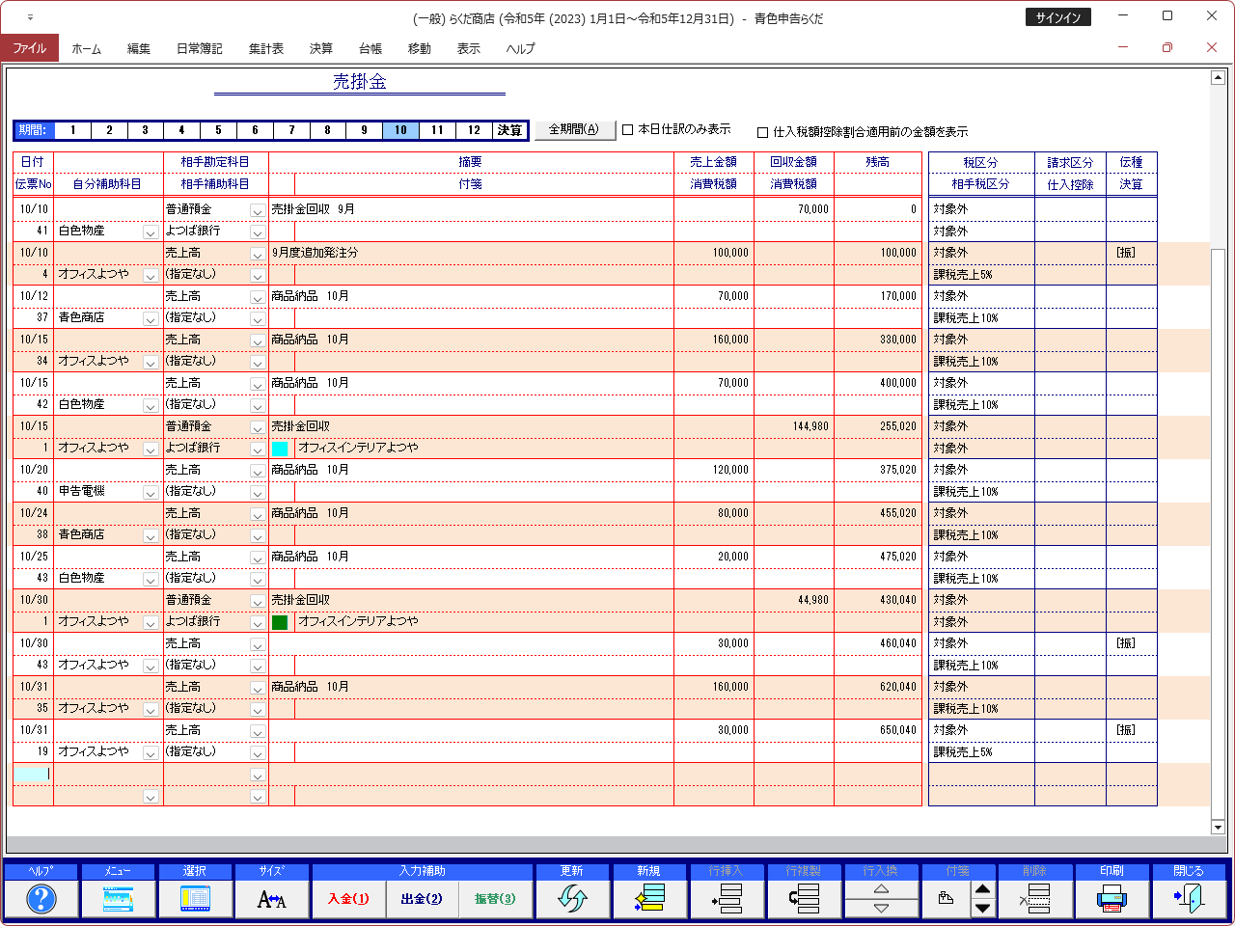This screenshot has width=1235, height=926.
Task: Open 普通預金 account dropdown in first 10/10 row
Action: (x=258, y=210)
